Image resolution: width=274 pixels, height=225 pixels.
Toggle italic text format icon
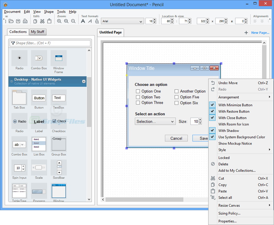tap(90, 21)
